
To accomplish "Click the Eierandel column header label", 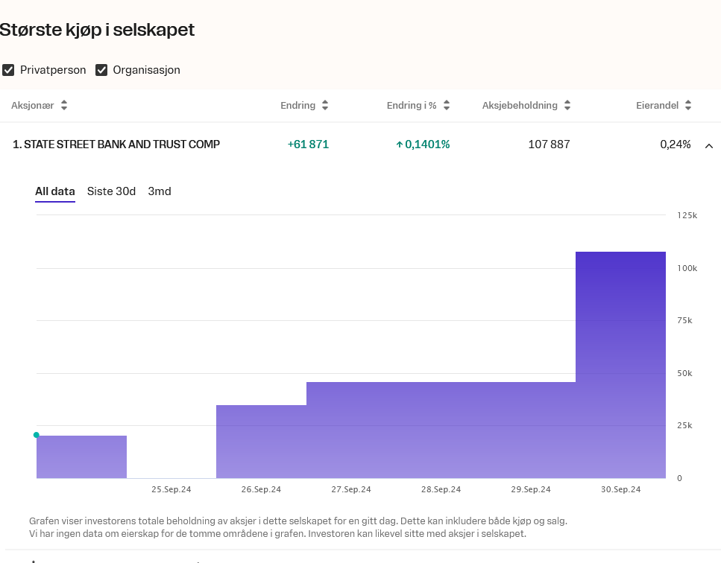I will (x=657, y=105).
